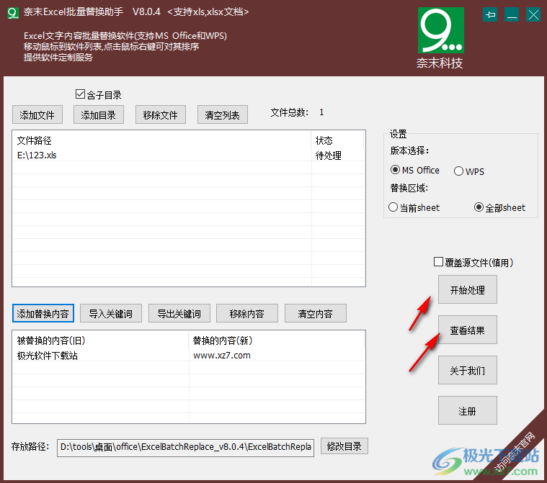The image size is (547, 483).
Task: Open results via 查看结果
Action: click(x=468, y=330)
